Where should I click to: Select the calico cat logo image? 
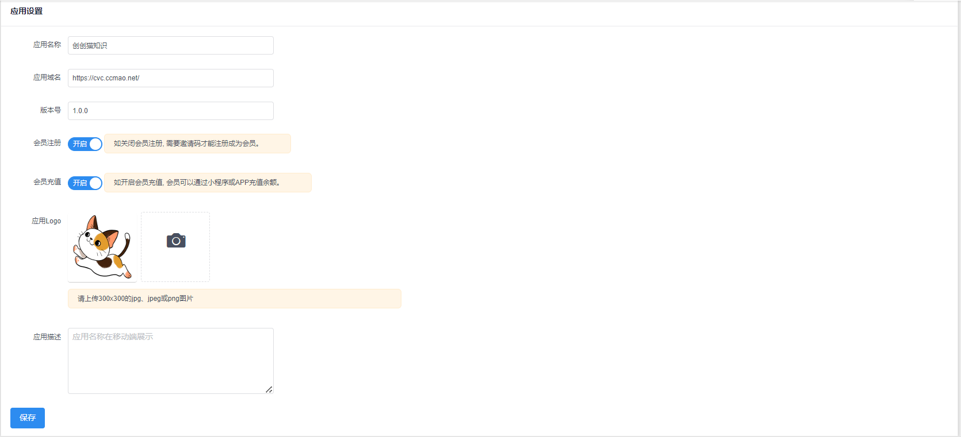click(x=102, y=247)
